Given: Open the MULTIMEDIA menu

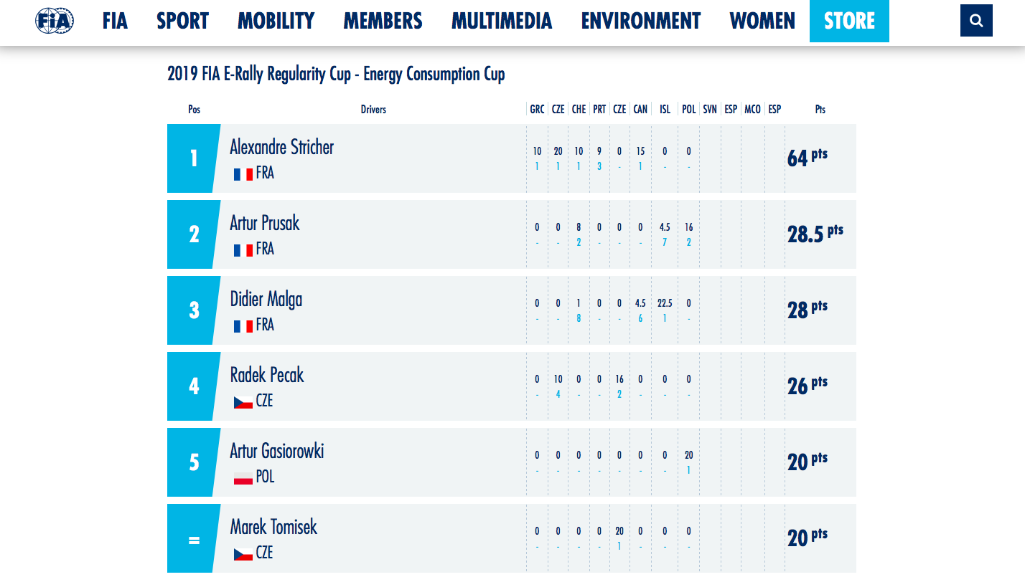Looking at the screenshot, I should [502, 21].
